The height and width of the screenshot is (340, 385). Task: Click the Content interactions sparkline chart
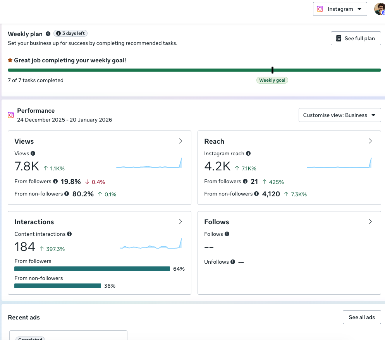(x=151, y=244)
